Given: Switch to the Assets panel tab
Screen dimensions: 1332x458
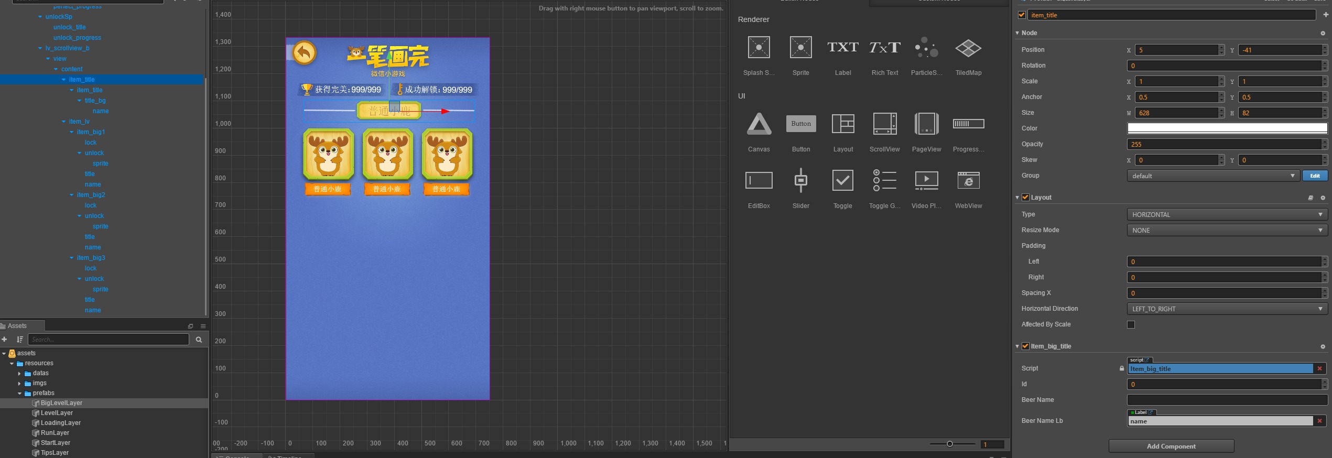Looking at the screenshot, I should pyautogui.click(x=17, y=326).
